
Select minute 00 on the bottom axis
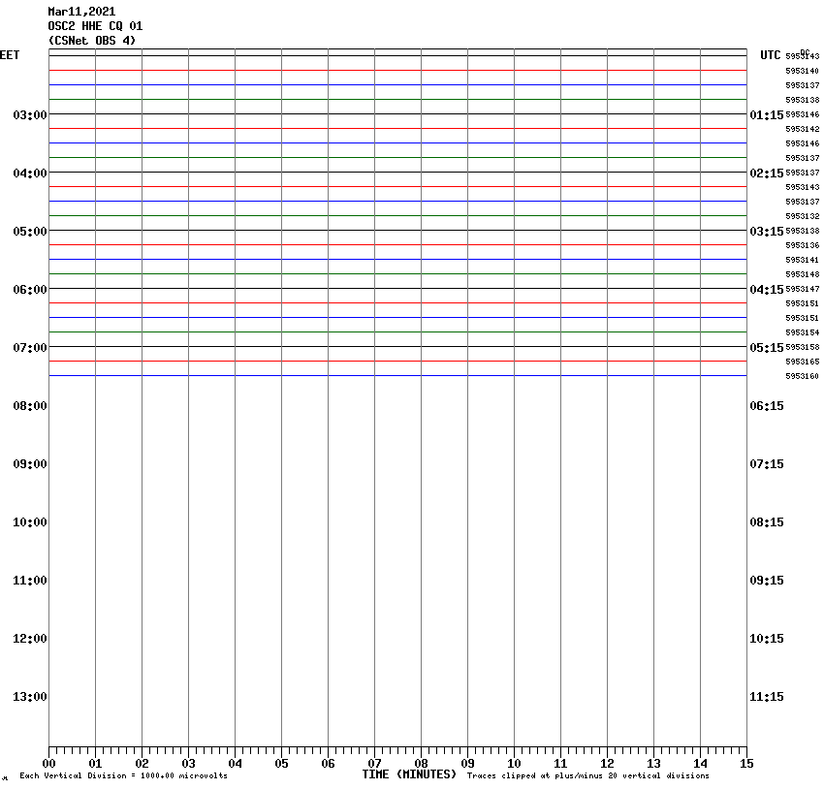(x=49, y=764)
